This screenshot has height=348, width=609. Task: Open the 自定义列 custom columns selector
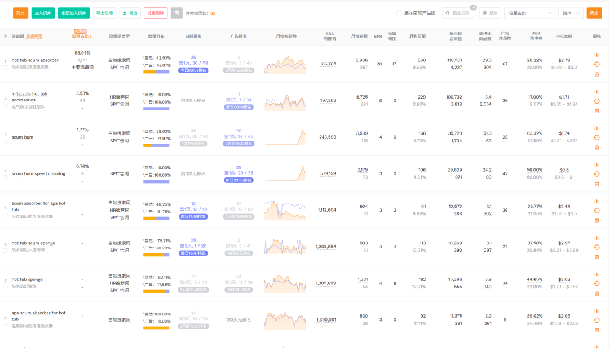[x=457, y=13]
